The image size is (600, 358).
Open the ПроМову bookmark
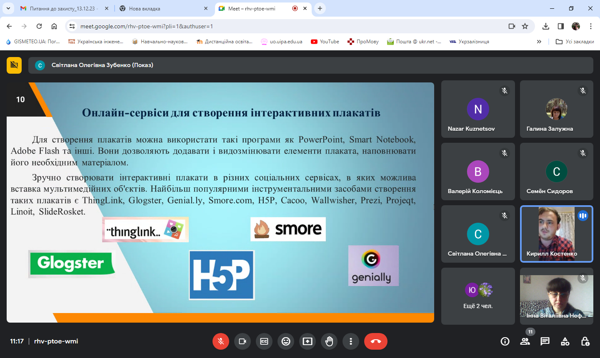363,42
